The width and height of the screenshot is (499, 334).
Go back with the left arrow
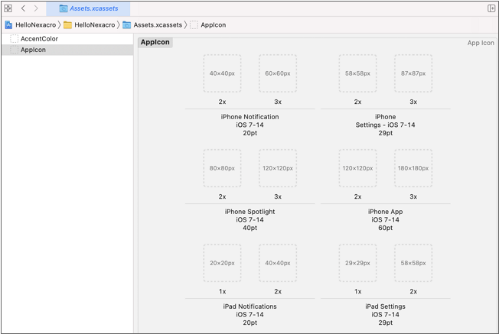23,8
